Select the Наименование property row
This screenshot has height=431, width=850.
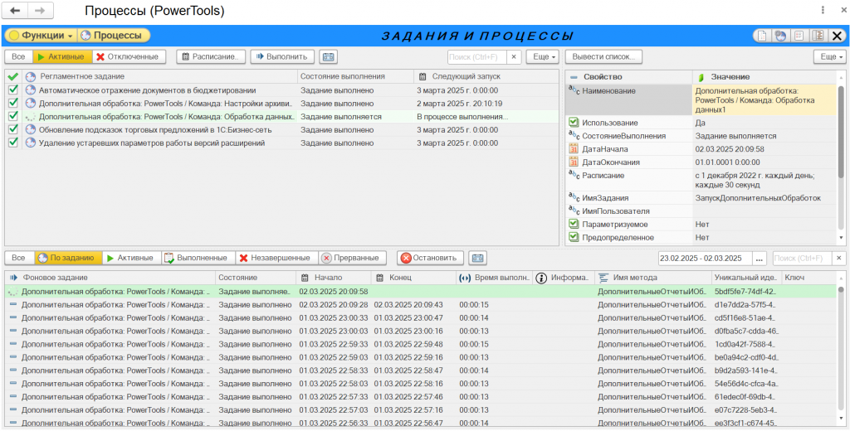[702, 100]
